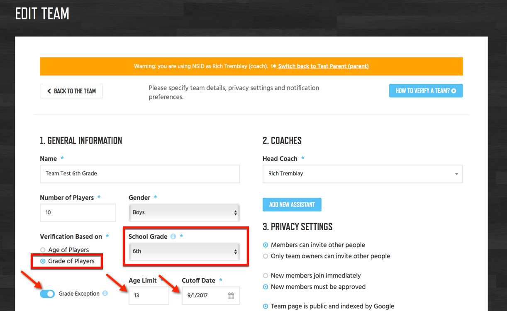Viewport: 507px width, 311px height.
Task: Click the School Grade info icon
Action: [x=173, y=236]
